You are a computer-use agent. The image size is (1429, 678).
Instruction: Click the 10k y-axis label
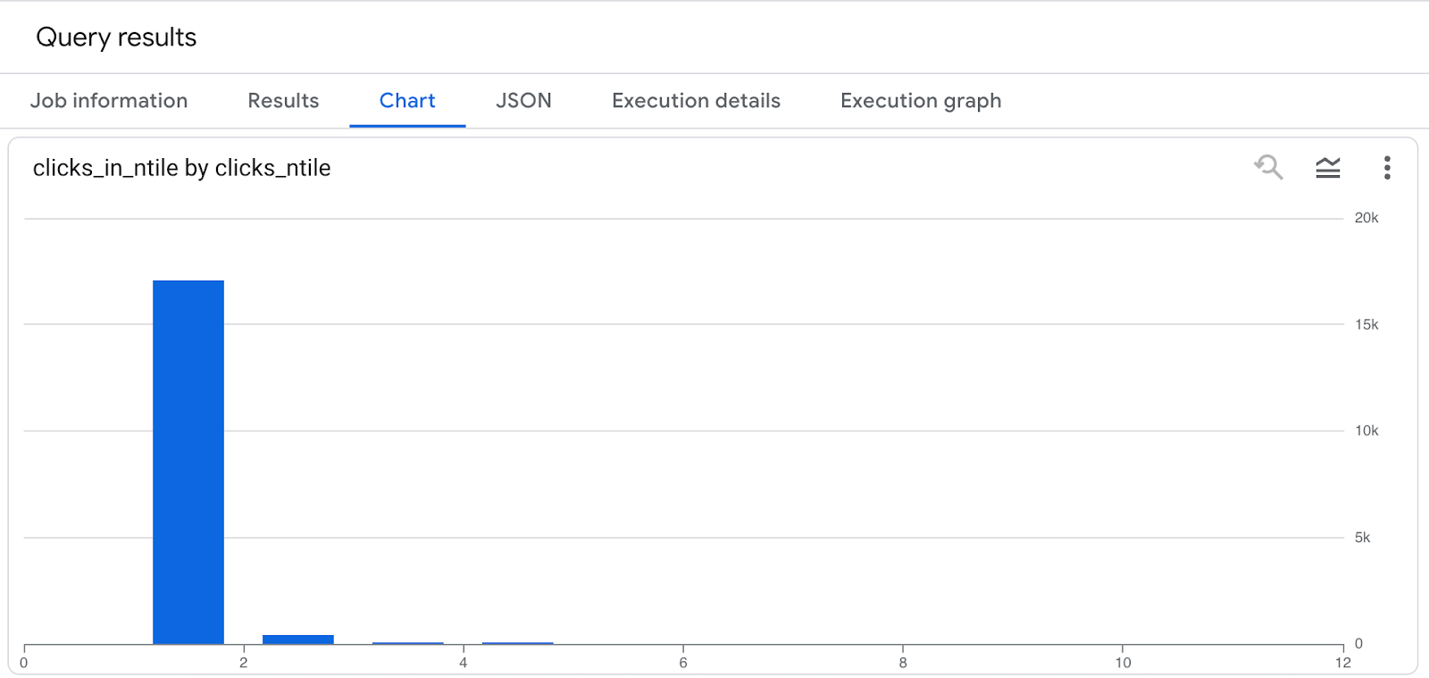1366,431
